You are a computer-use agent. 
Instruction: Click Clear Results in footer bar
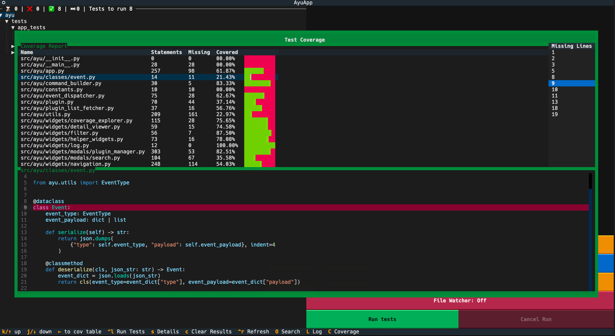click(x=208, y=332)
